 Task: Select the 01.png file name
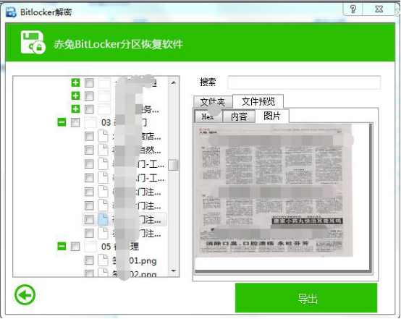pyautogui.click(x=134, y=260)
